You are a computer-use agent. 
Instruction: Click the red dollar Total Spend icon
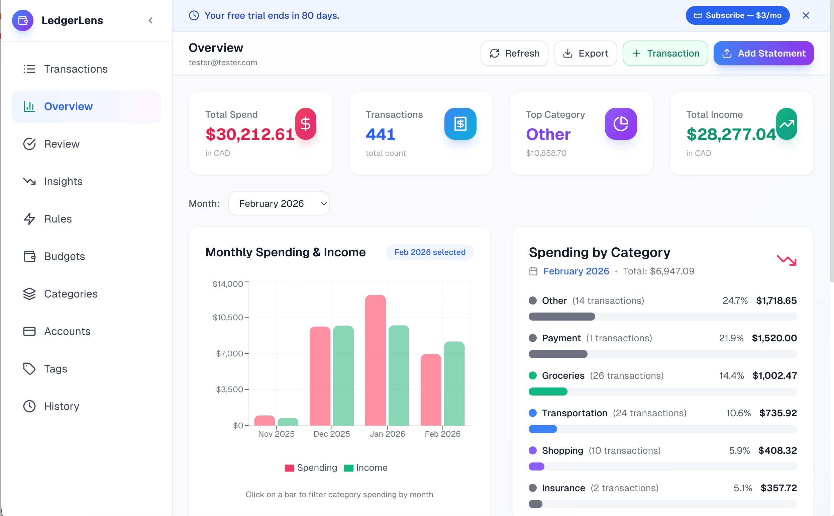coord(306,123)
